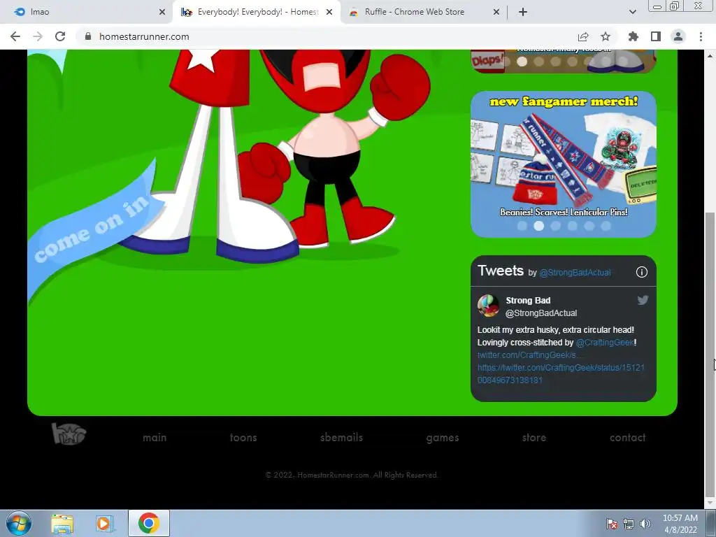Open the Windows Start orb
Viewport: 716px width, 537px height.
click(18, 523)
